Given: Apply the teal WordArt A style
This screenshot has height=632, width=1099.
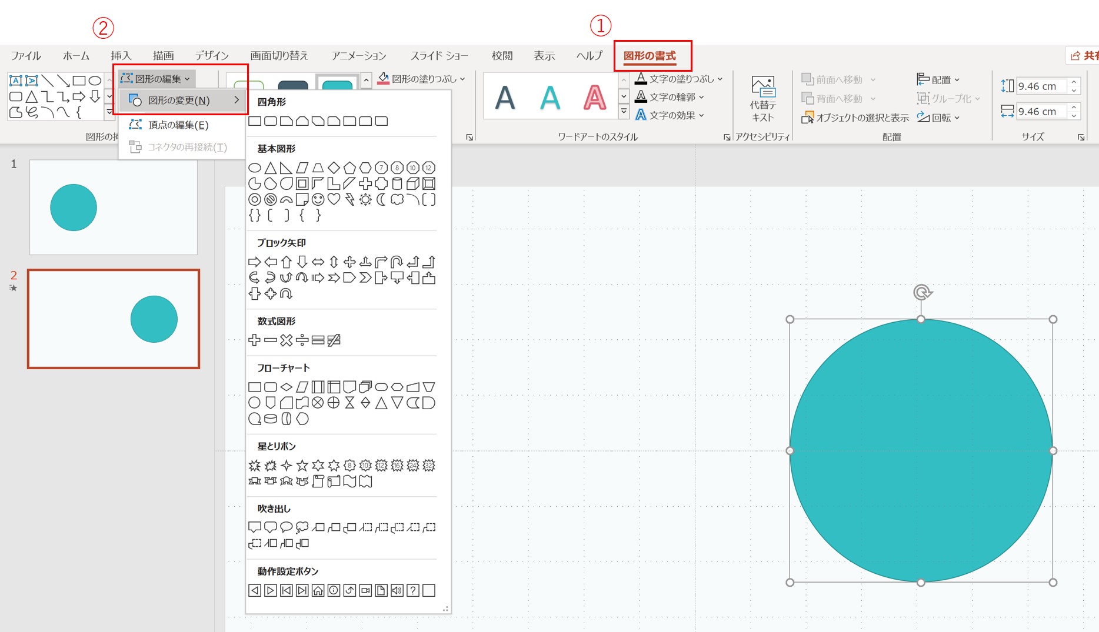Looking at the screenshot, I should [x=550, y=98].
